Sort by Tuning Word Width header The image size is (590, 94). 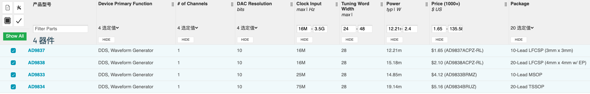[x=355, y=6]
